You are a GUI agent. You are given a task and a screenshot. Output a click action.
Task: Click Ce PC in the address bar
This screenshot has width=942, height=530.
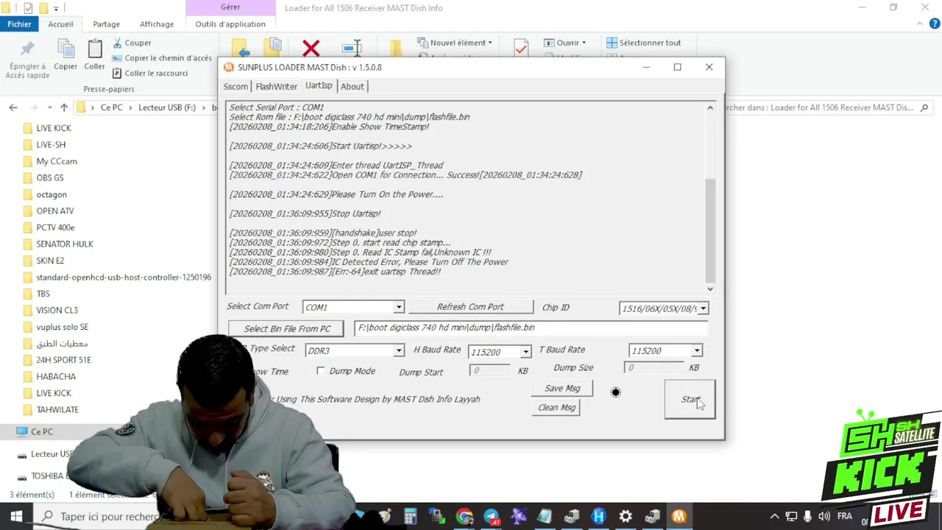click(x=112, y=107)
